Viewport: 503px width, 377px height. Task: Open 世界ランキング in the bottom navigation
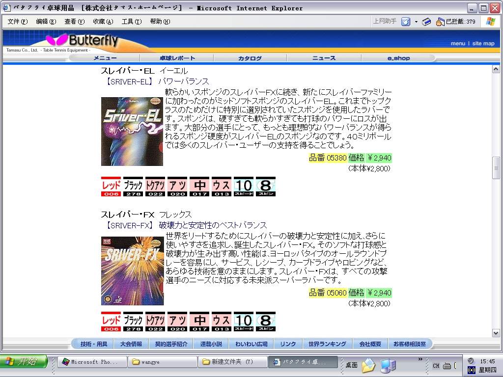point(327,344)
